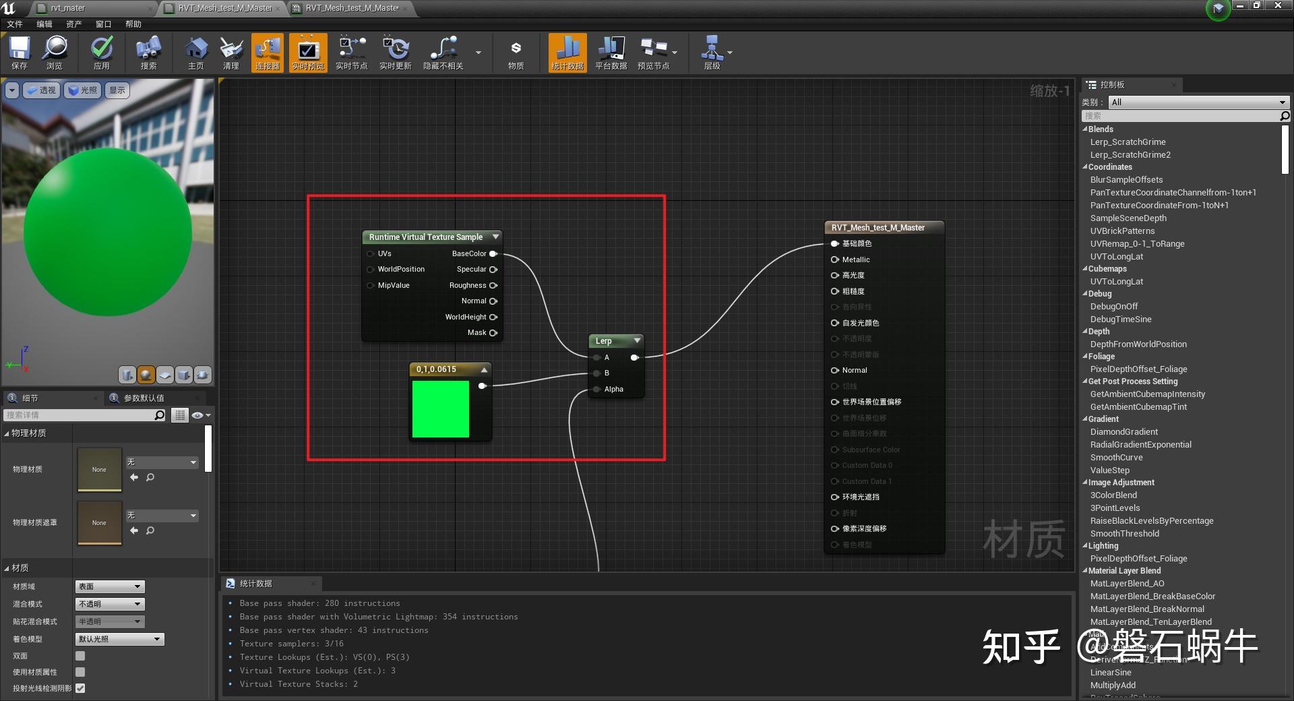Open the 窗口 menu

pos(102,24)
